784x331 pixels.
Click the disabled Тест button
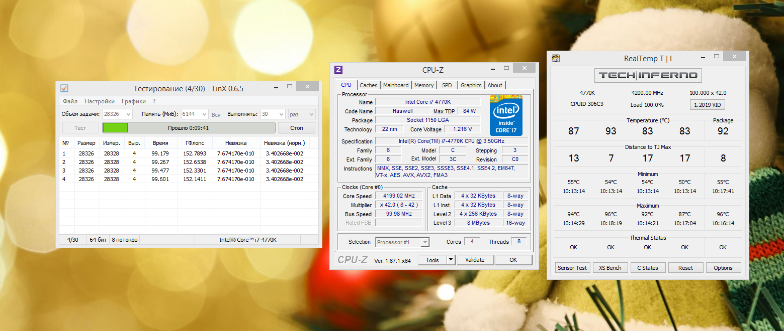(80, 128)
